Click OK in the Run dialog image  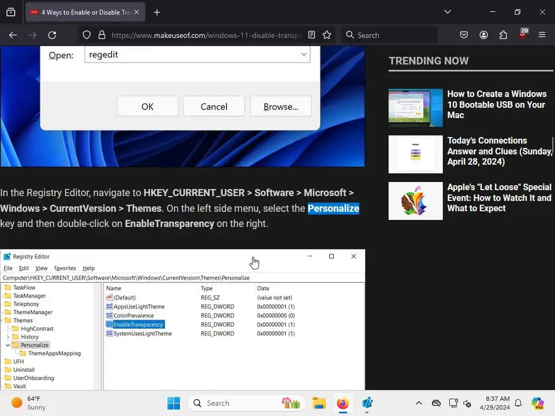click(x=147, y=107)
